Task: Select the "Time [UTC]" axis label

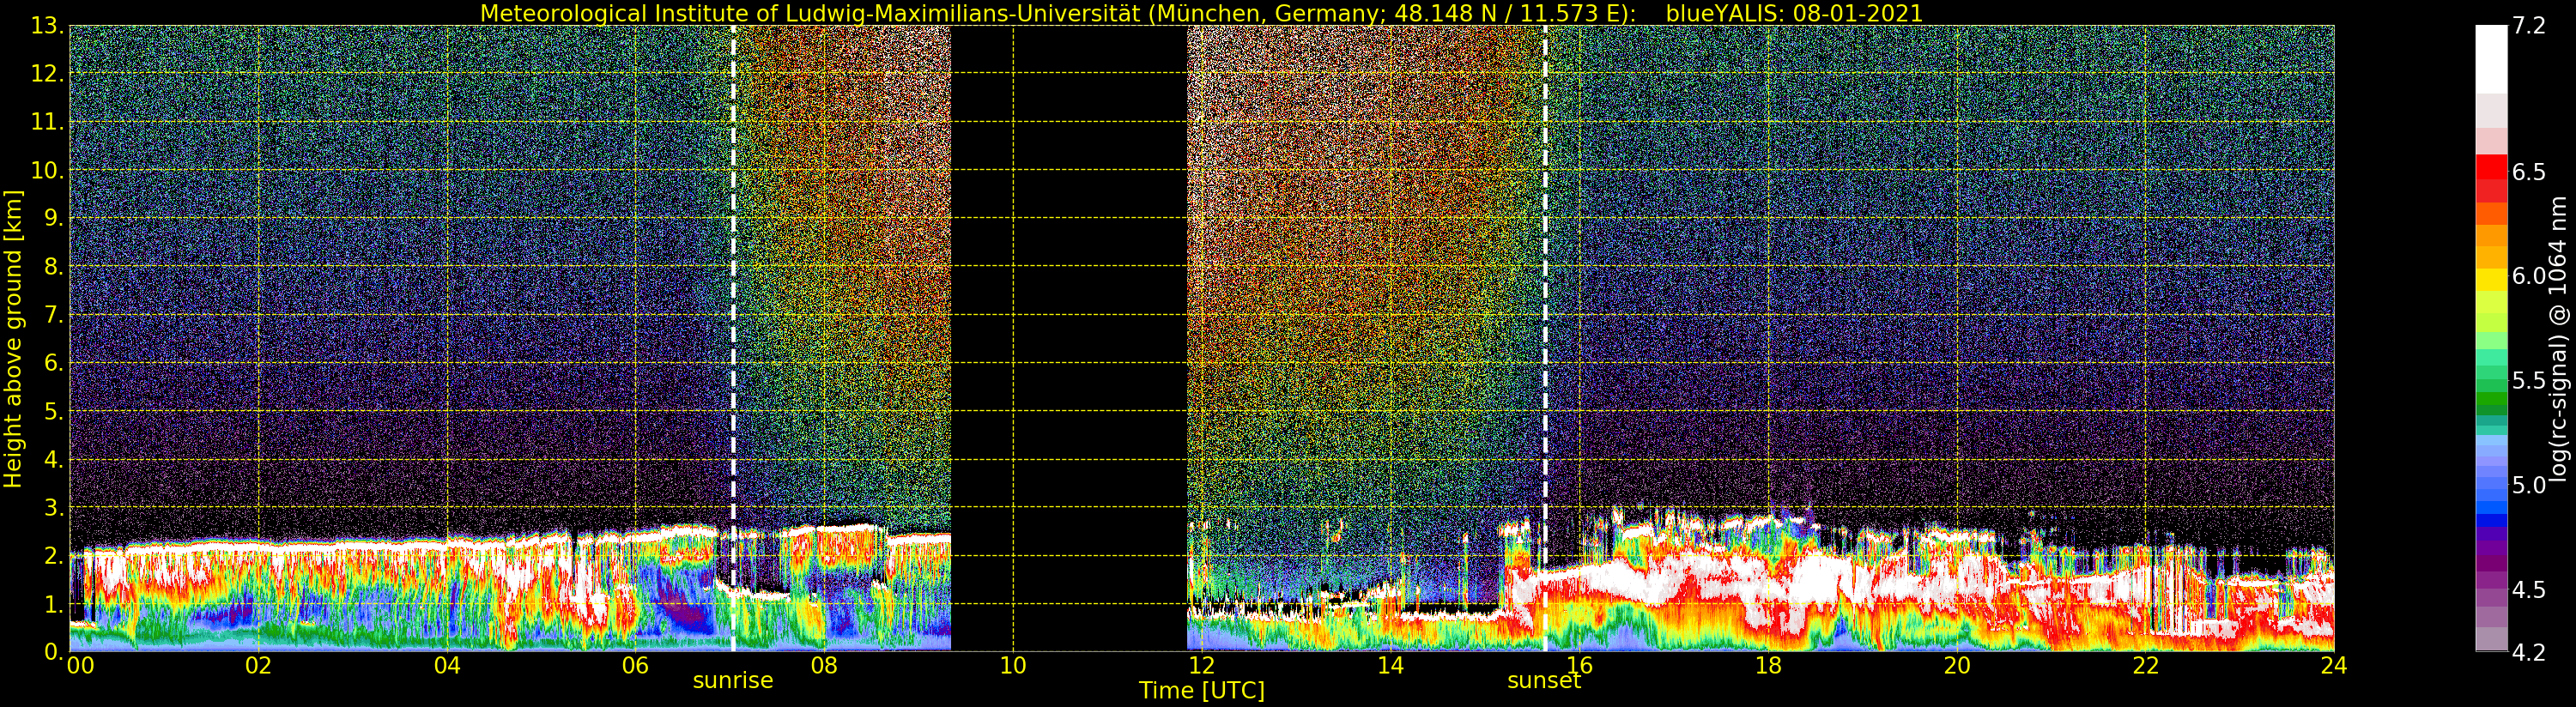Action: 1202,691
